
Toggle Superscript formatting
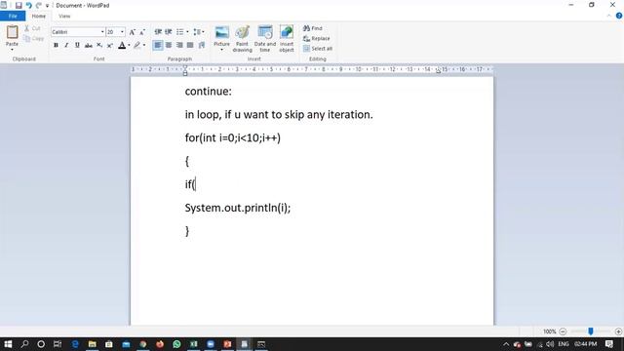110,45
